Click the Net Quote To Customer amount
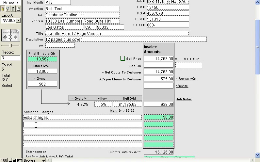This screenshot has height=162, width=260. coord(158,72)
